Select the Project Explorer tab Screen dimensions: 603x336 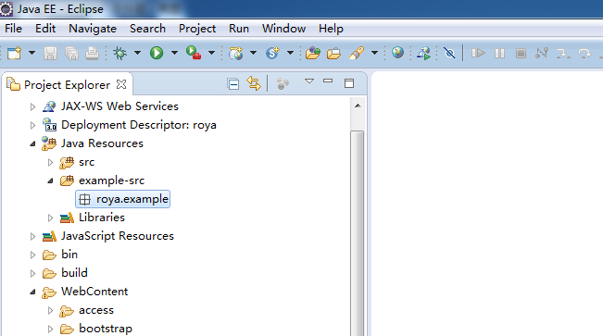(x=67, y=84)
